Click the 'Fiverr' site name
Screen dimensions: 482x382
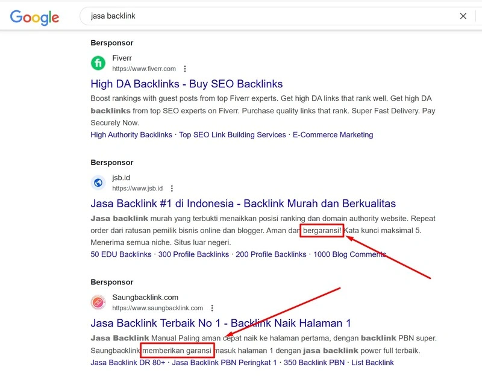point(122,58)
